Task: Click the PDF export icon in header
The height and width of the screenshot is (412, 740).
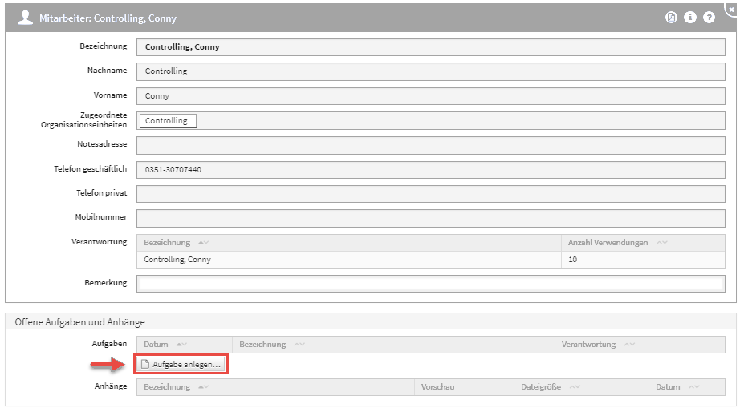Action: click(671, 18)
